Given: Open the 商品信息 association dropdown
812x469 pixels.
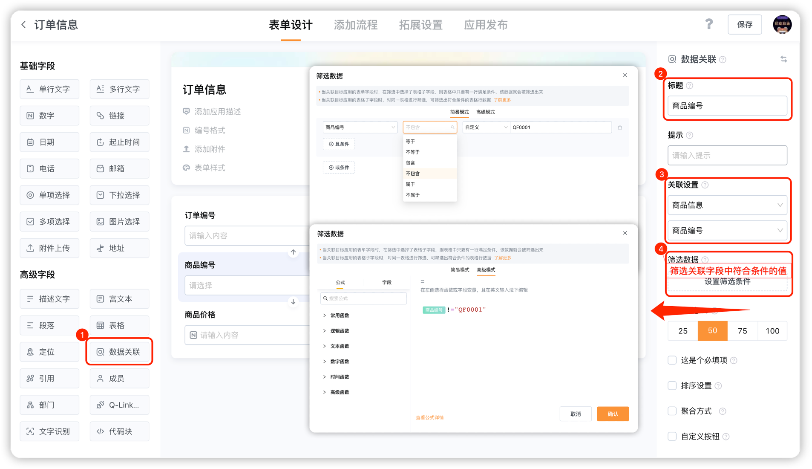Looking at the screenshot, I should pyautogui.click(x=727, y=205).
